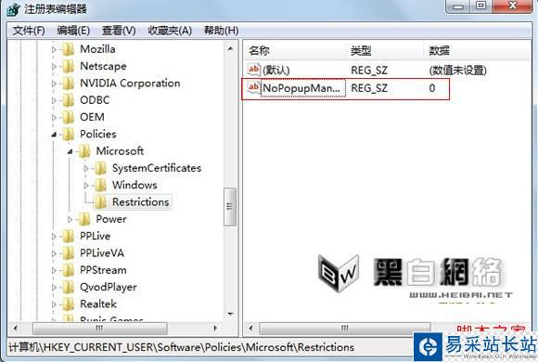Expand the SystemCertificates key

click(86, 168)
